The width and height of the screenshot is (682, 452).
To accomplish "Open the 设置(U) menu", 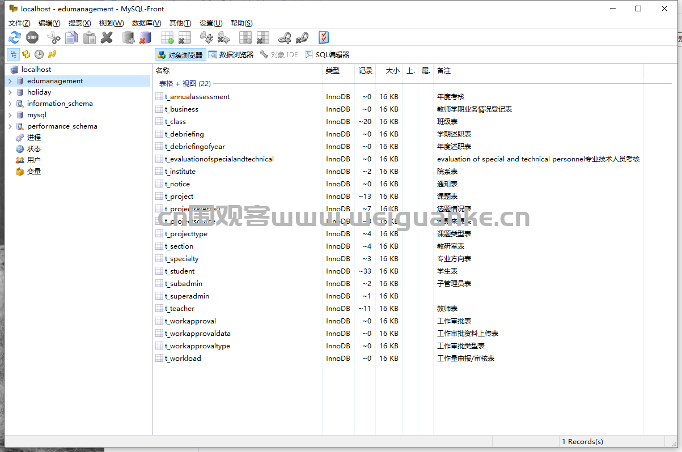I will pos(211,23).
